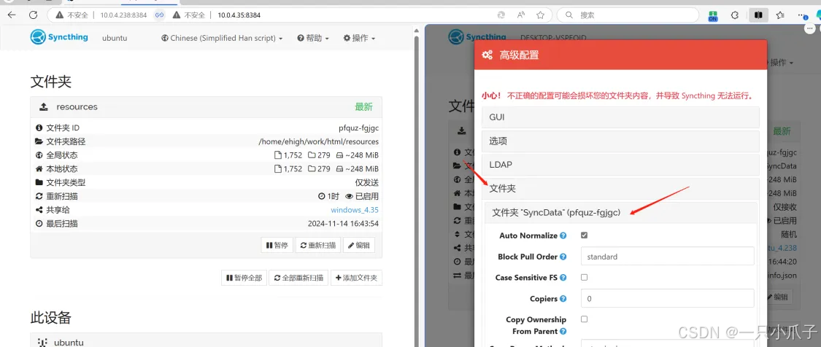Open the favorites list icon in toolbar
The image size is (821, 347).
coord(780,15)
